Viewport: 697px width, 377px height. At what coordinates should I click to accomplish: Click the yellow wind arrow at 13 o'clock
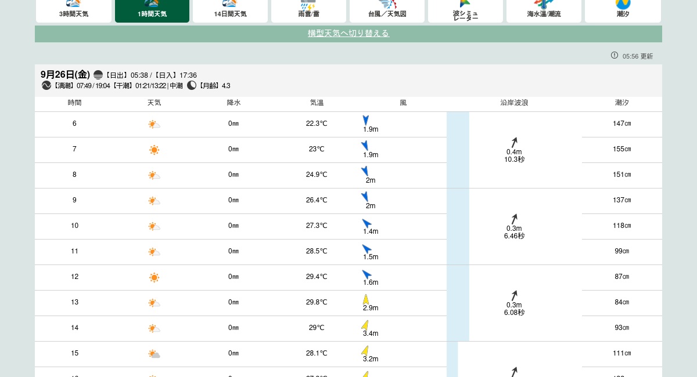tap(366, 299)
